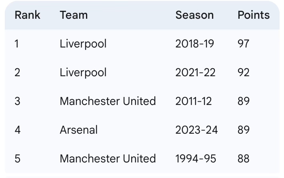Viewport: 284px width, 178px height.
Task: Click rank number 5 cell
Action: [x=17, y=159]
